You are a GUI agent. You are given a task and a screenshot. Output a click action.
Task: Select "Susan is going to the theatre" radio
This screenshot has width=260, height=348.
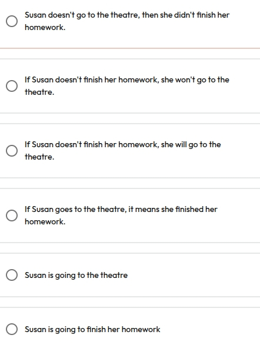[12, 275]
